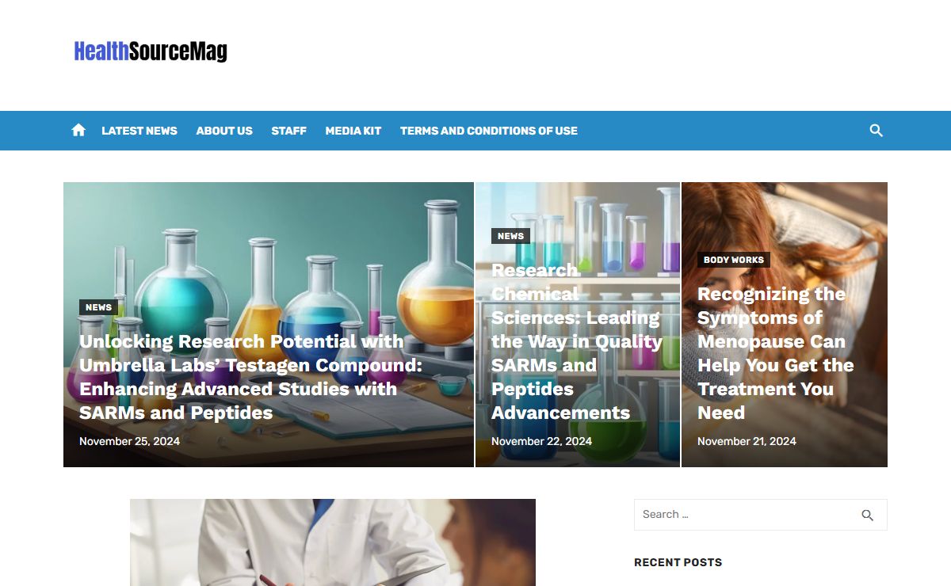Click the Search input field in sidebar
The width and height of the screenshot is (951, 586).
[x=745, y=515]
